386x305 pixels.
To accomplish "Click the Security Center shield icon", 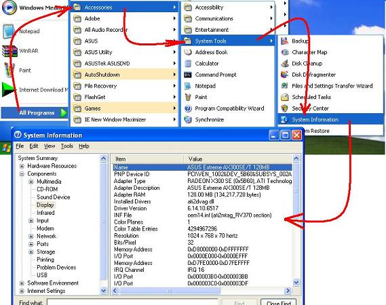I will tap(284, 108).
